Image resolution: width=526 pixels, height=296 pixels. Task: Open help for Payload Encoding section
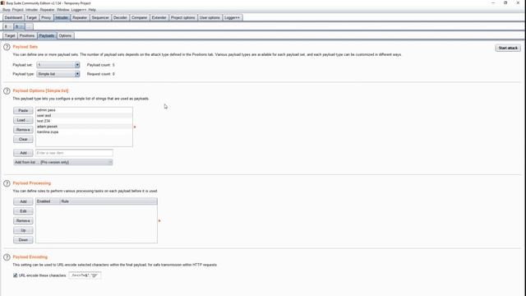point(7,257)
